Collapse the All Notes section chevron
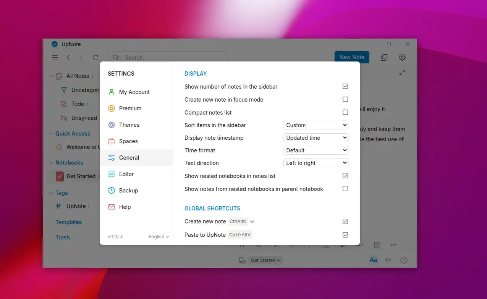487x299 pixels. click(51, 76)
